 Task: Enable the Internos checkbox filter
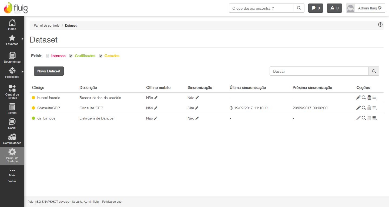[x=48, y=56]
